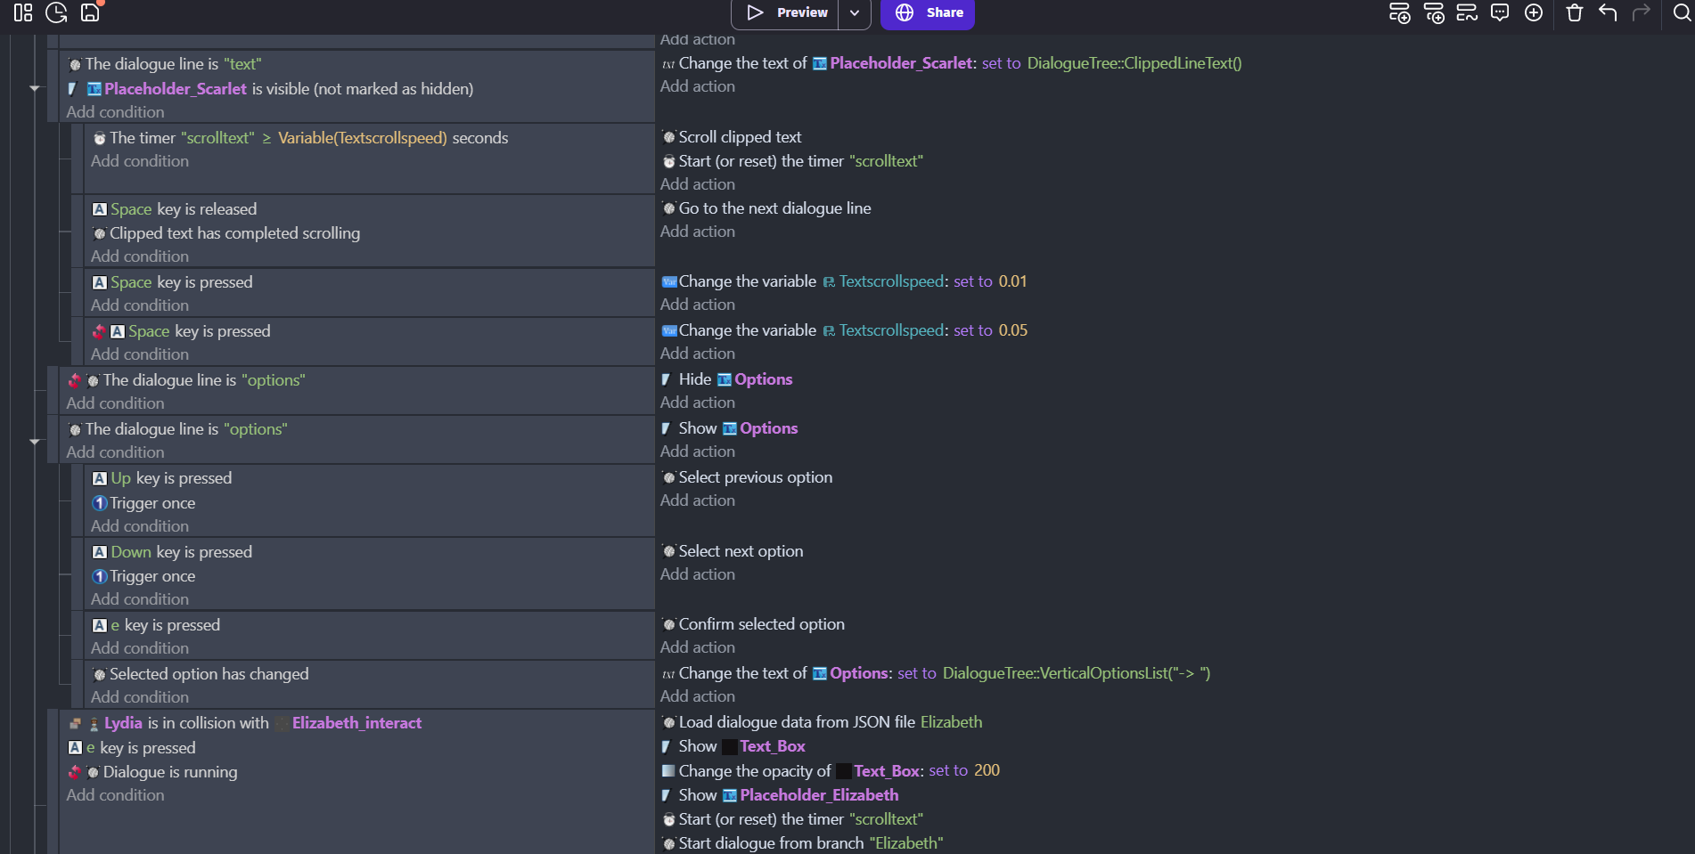The image size is (1695, 854).
Task: Select the "Go to the next dialogue line" action
Action: (774, 208)
